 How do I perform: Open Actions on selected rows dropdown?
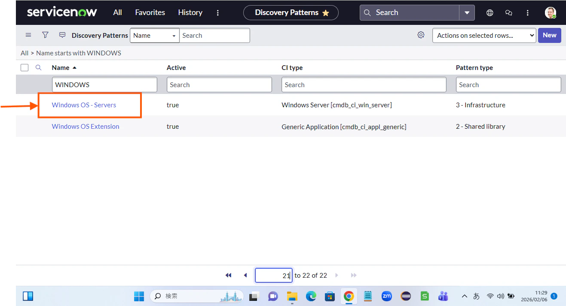484,36
